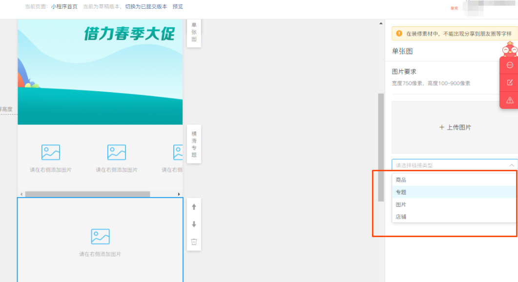This screenshot has width=518, height=282.
Task: Open the 小程序首页 page menu
Action: (66, 7)
